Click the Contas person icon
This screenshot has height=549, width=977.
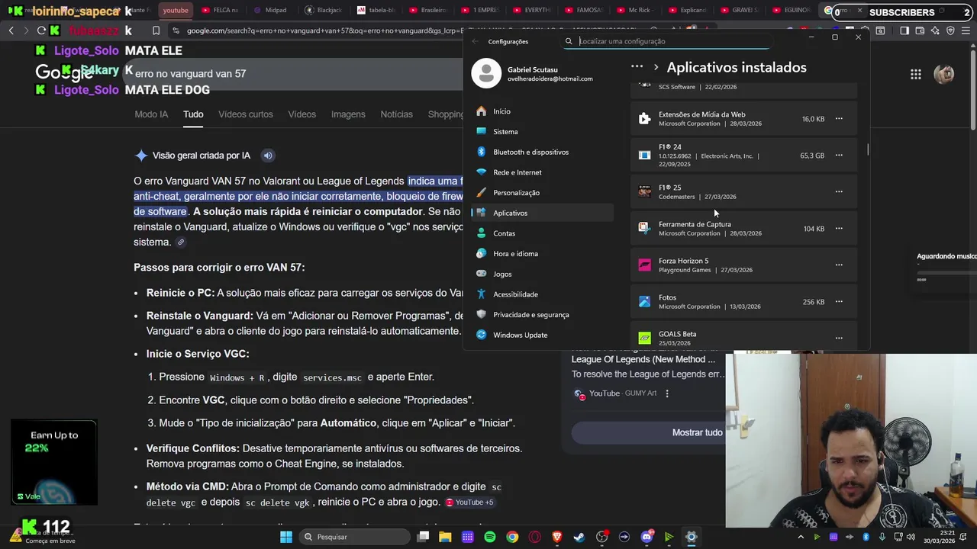(x=481, y=233)
